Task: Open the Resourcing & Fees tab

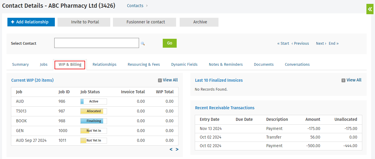Action: click(x=144, y=65)
